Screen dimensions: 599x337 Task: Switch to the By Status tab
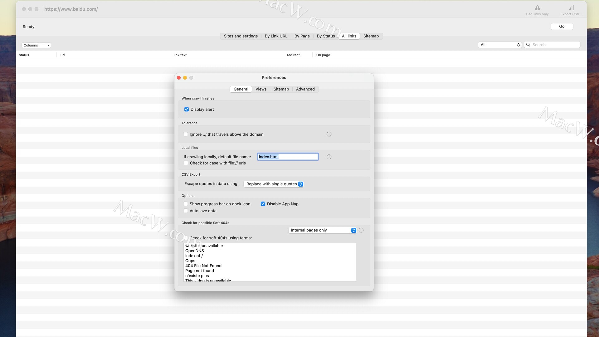[326, 36]
